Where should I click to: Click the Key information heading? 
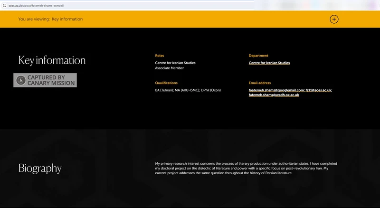click(x=52, y=60)
